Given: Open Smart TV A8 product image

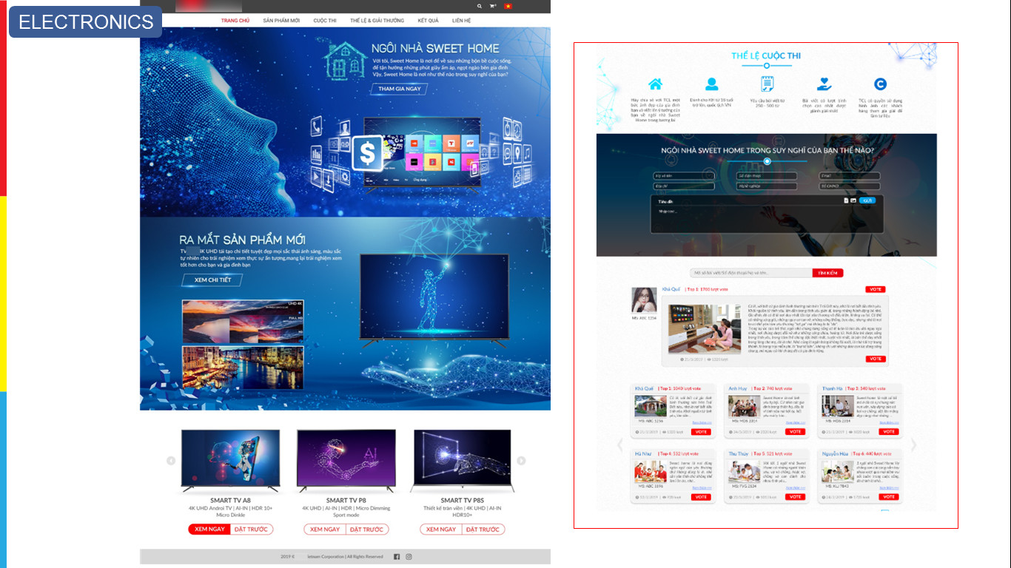Looking at the screenshot, I should click(x=230, y=460).
